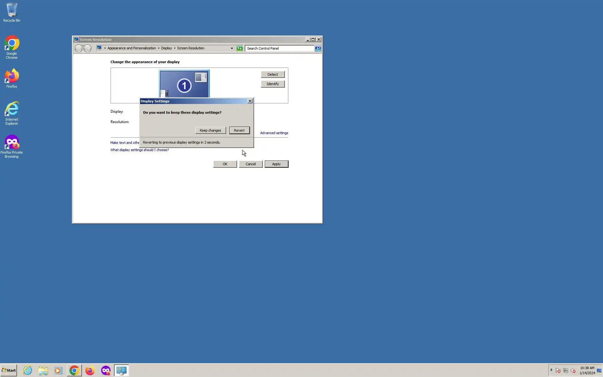Screen dimensions: 603x377
Task: Show hidden system tray icons
Action: (551, 370)
